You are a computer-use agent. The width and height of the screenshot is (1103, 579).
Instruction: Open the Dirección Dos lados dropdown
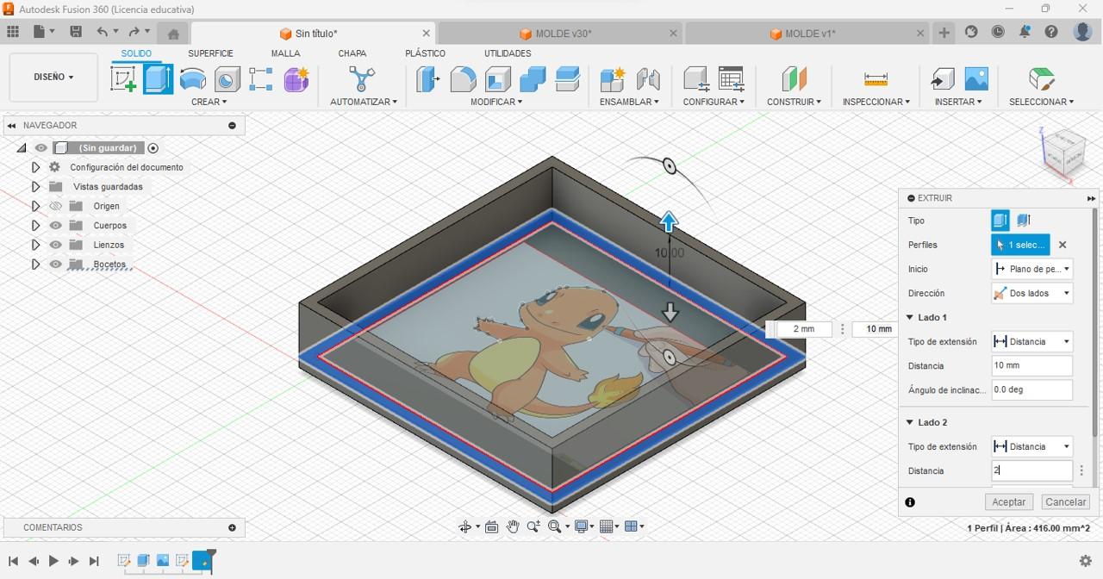click(x=1031, y=293)
